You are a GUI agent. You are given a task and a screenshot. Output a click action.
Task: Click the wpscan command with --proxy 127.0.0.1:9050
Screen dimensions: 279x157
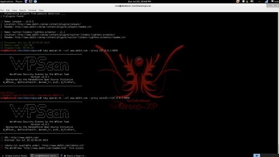80,51
